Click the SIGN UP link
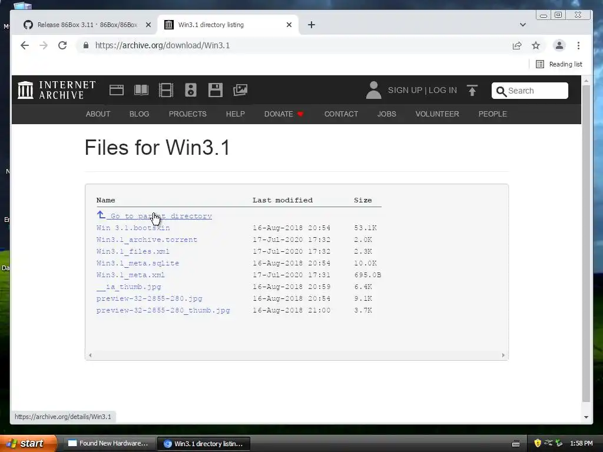Image resolution: width=603 pixels, height=452 pixels. (405, 90)
